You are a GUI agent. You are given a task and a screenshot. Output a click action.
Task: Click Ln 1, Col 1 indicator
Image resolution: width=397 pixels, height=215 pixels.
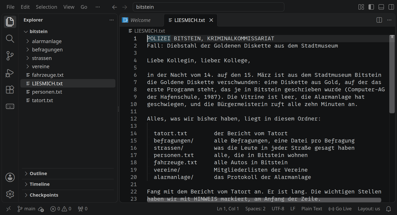point(228,209)
